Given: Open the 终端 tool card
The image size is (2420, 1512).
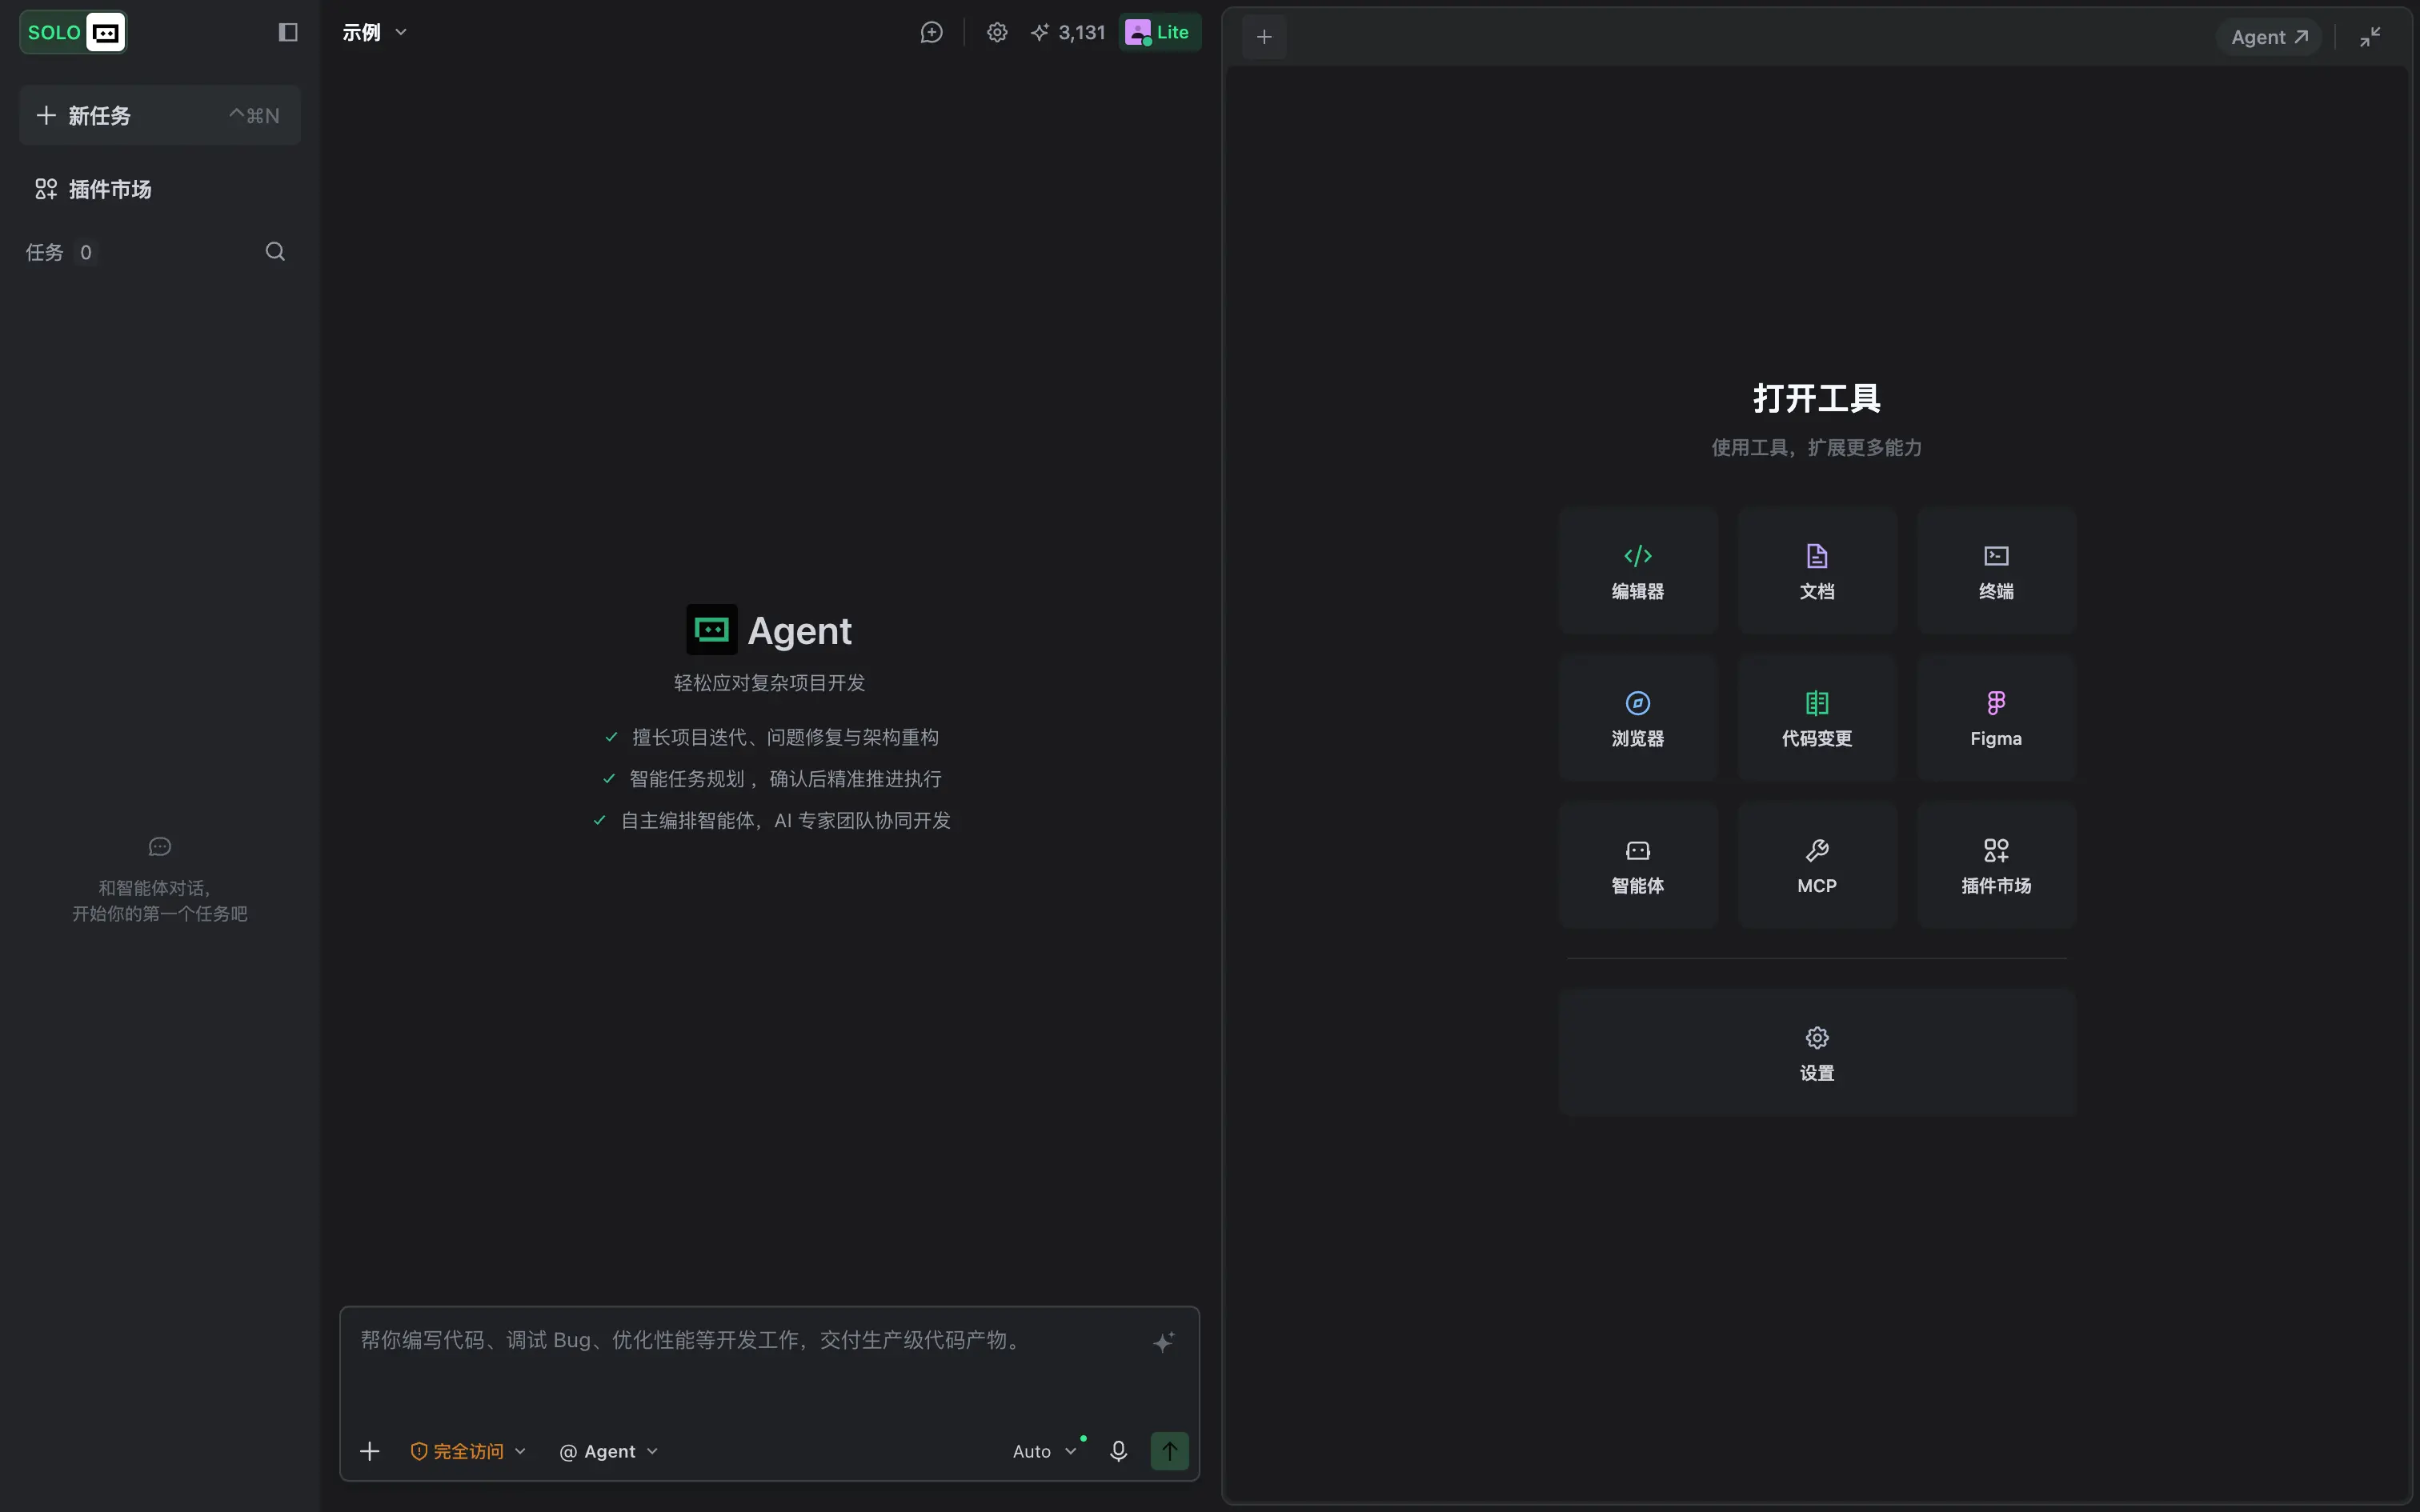Looking at the screenshot, I should [x=1996, y=571].
